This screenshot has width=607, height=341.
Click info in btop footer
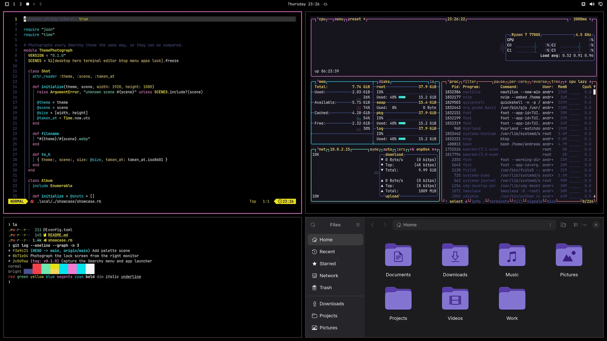click(476, 201)
